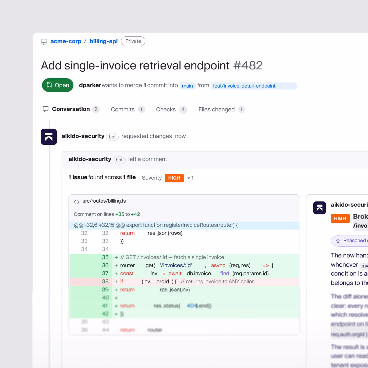Select the main base branch label
Viewport: 368px width, 368px height.
pos(187,86)
